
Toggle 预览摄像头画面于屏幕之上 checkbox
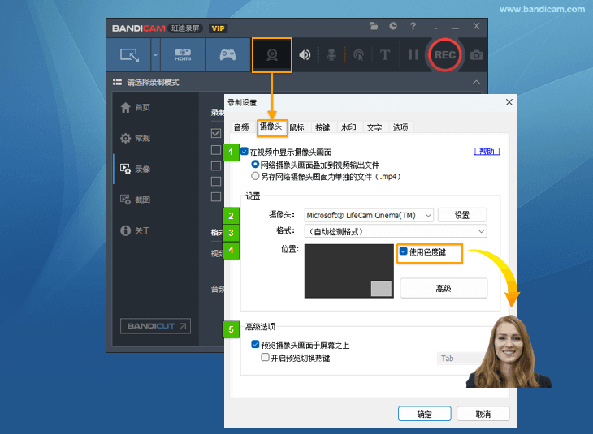[x=255, y=344]
